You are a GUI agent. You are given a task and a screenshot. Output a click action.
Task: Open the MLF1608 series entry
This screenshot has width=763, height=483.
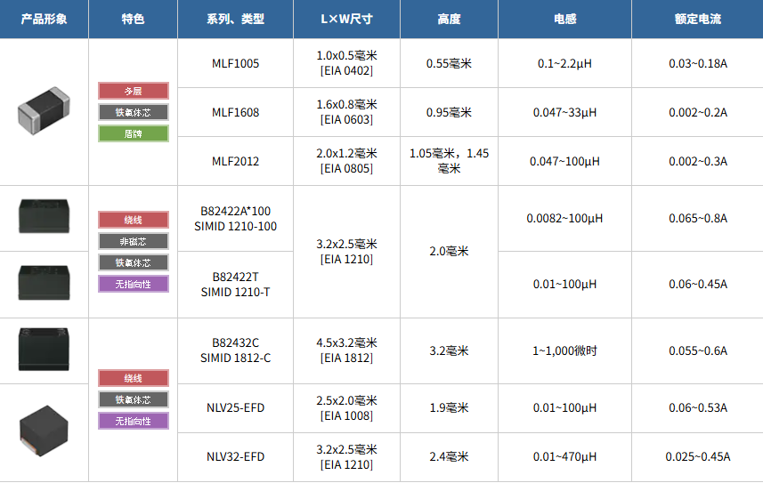236,112
